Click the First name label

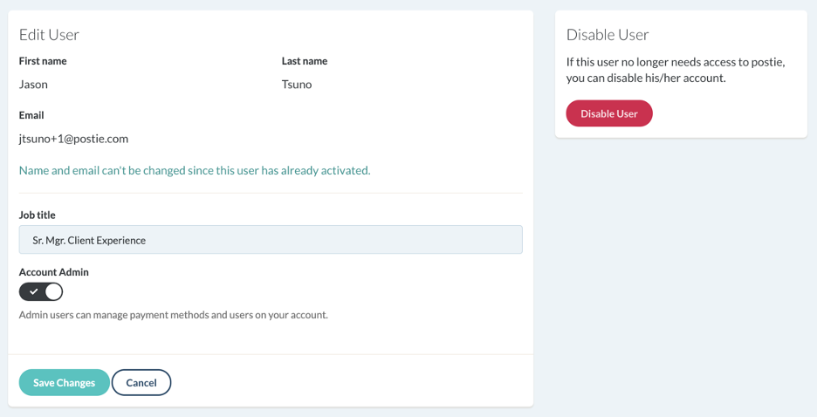[x=43, y=61]
